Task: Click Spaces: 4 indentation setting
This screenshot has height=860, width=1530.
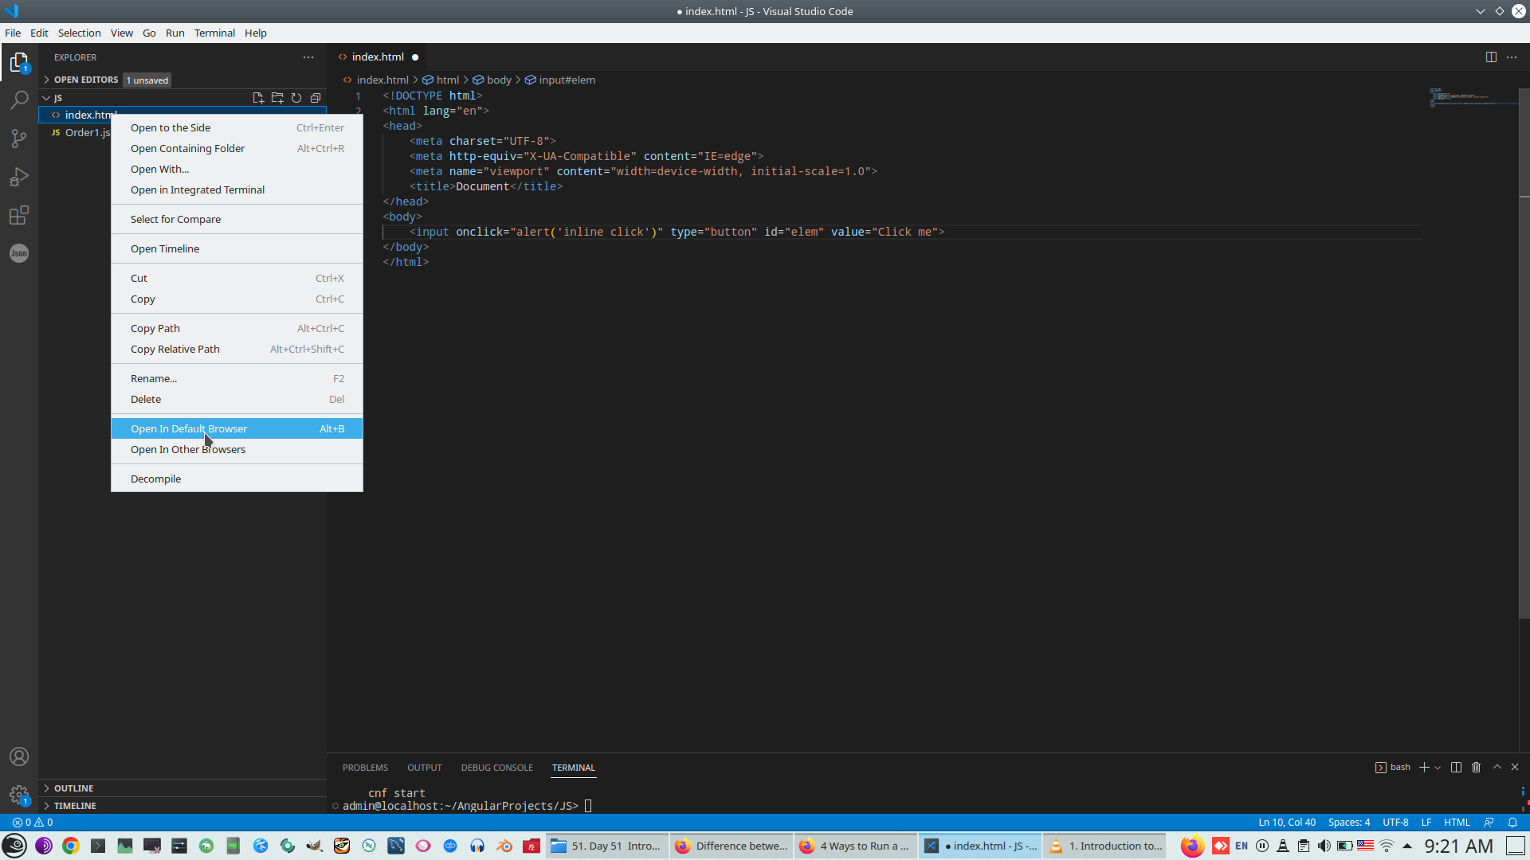Action: (1348, 823)
